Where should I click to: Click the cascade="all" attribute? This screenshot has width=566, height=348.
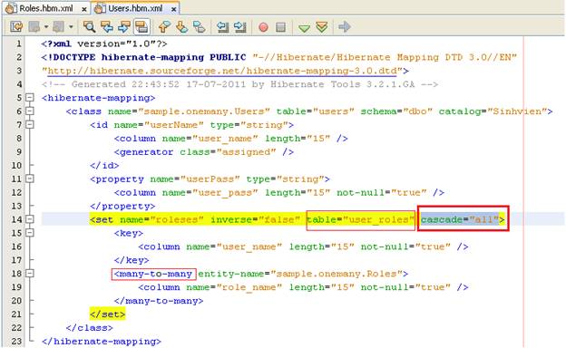coord(460,219)
